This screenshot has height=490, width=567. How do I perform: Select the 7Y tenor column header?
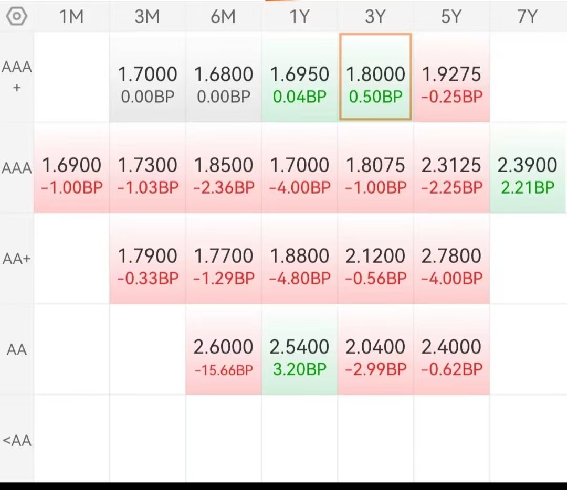point(527,17)
